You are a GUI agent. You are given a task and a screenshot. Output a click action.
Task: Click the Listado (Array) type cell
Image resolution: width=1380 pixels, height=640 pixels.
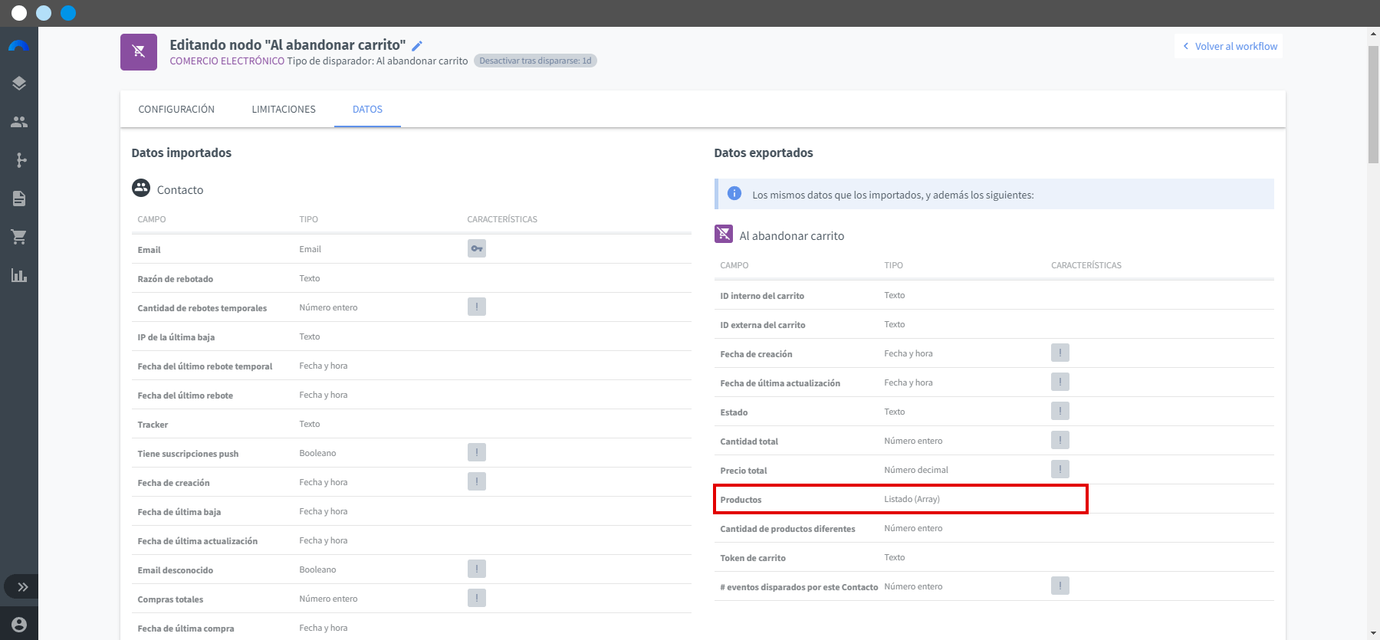912,499
